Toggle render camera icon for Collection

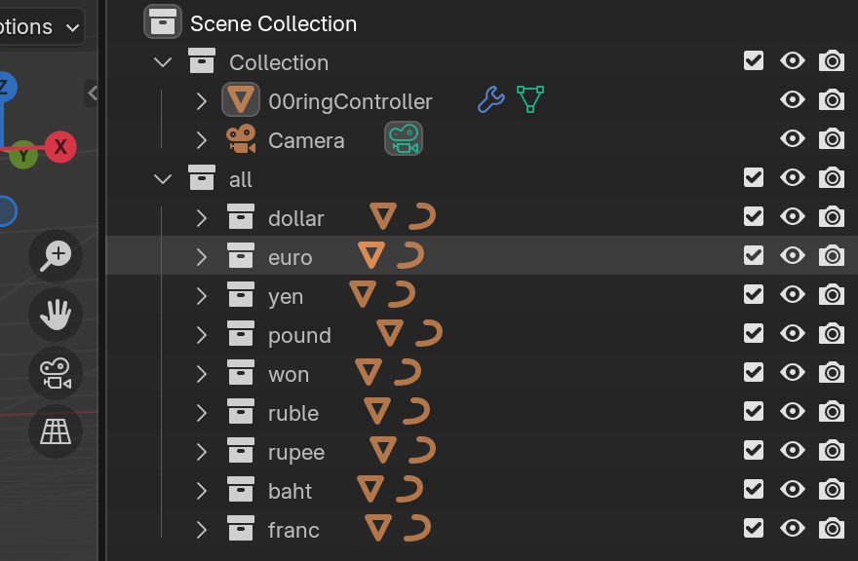[831, 60]
